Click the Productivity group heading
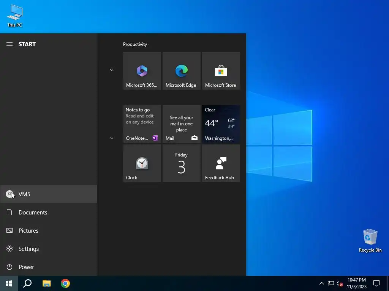Screen dimensions: 389x291 (135, 44)
